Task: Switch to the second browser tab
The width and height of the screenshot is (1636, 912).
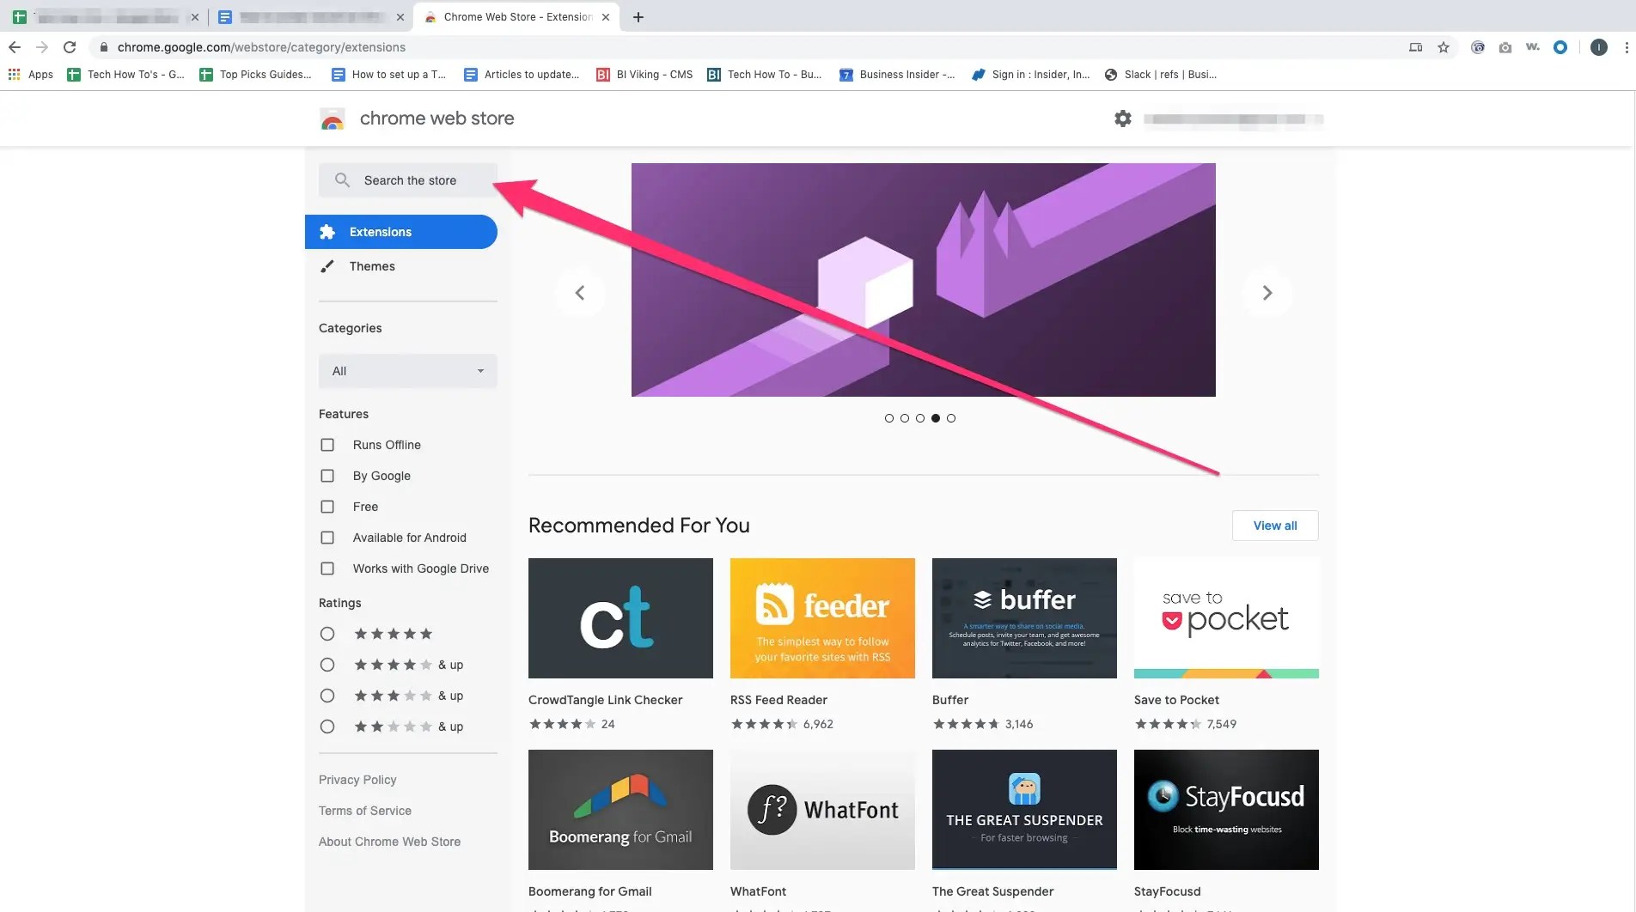Action: pos(311,17)
